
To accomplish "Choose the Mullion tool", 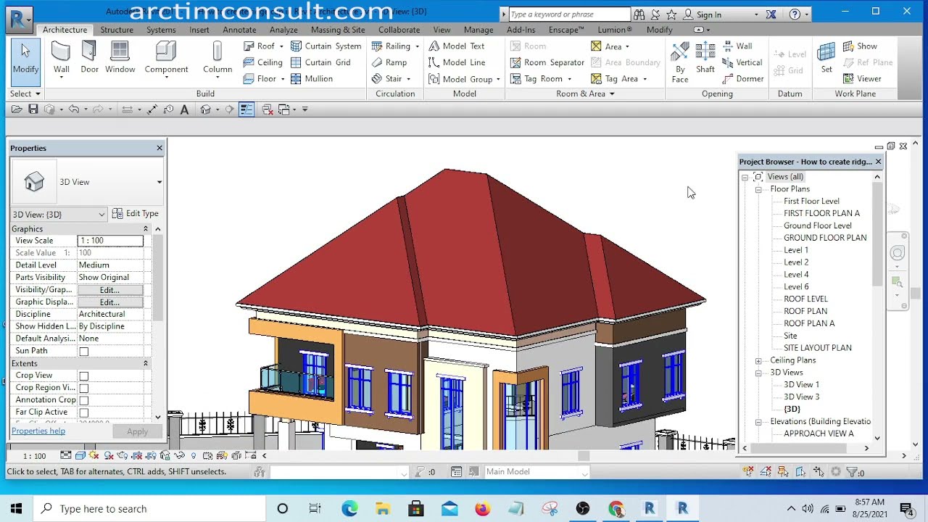I will [x=311, y=78].
